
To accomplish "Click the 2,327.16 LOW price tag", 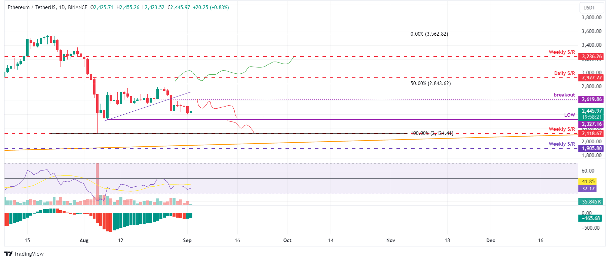I will [x=591, y=124].
